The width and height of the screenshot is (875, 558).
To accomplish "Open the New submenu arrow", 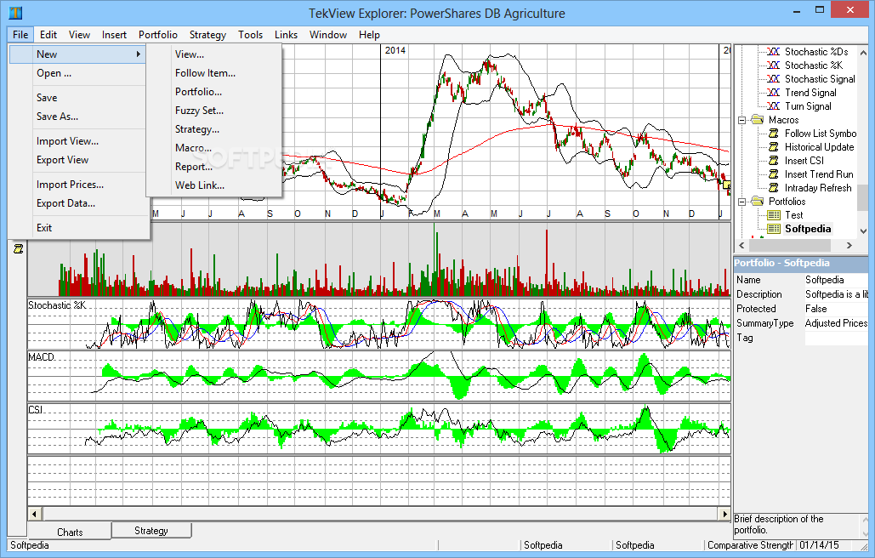I will point(138,54).
